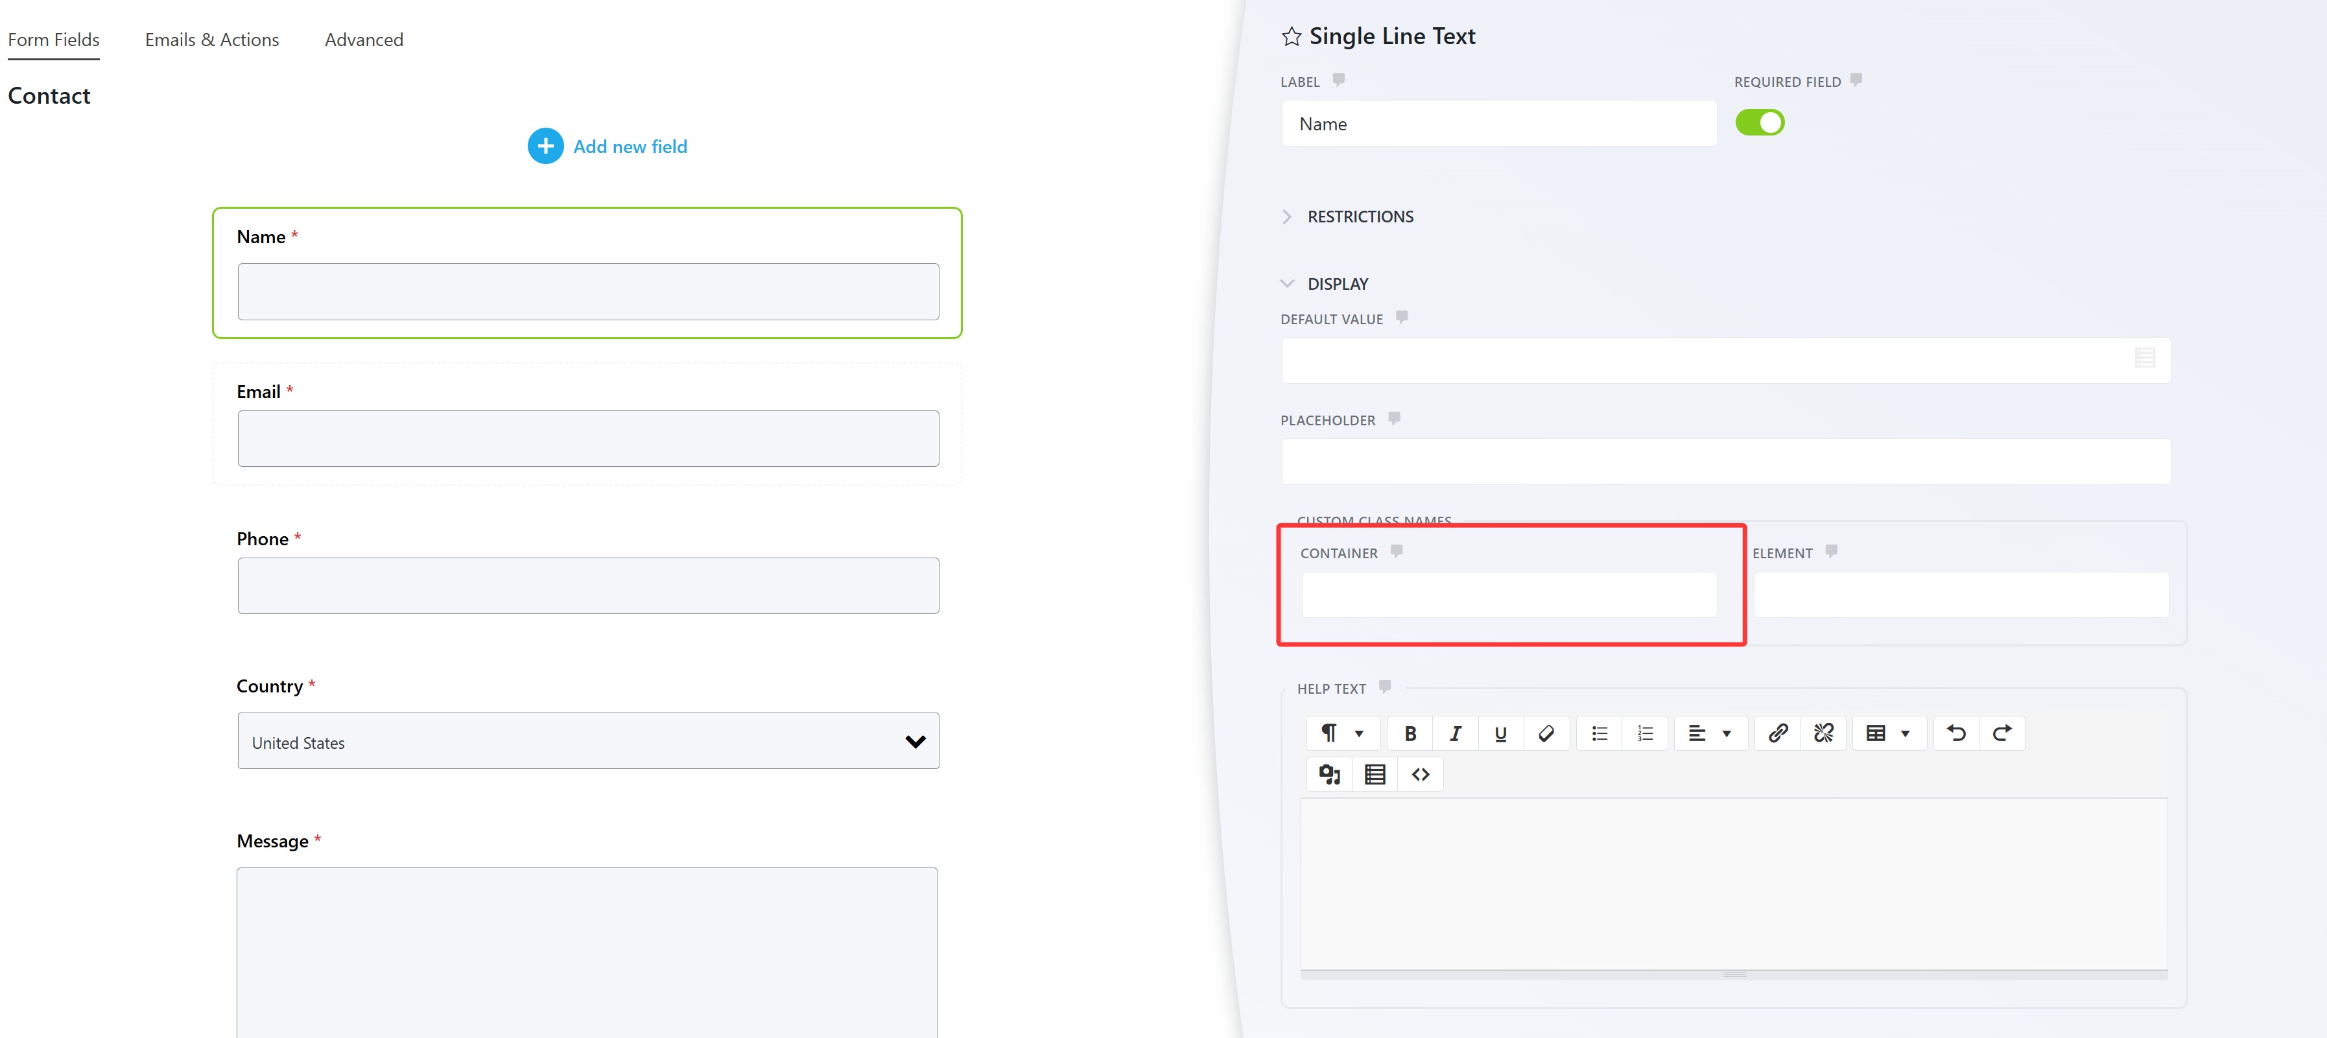Insert a numbered list
2327x1038 pixels.
tap(1645, 733)
